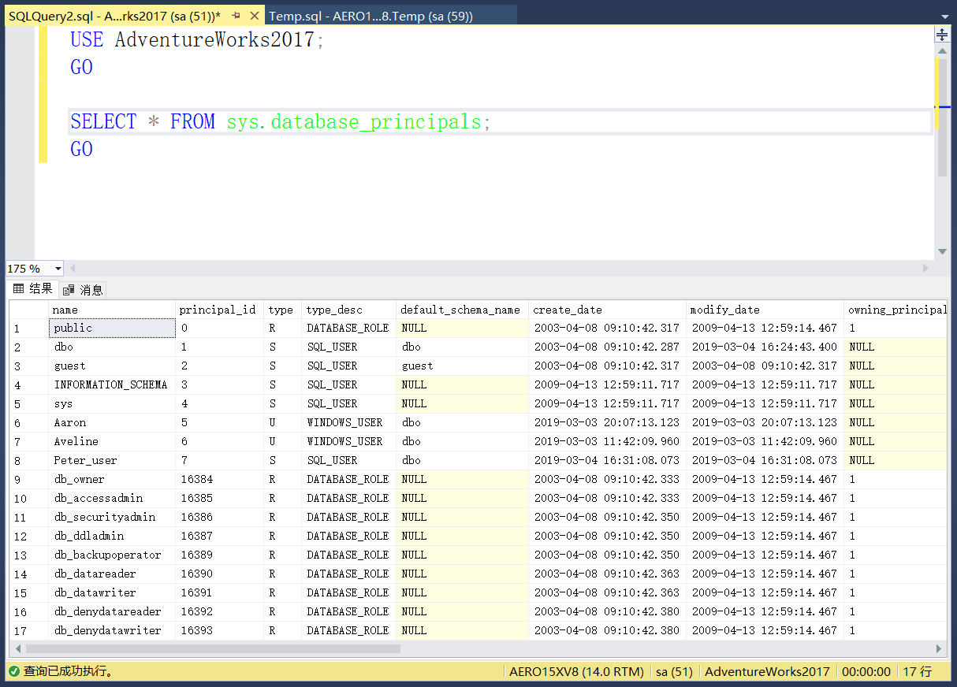Open the 结果 results tab
This screenshot has height=687, width=957.
tap(33, 289)
